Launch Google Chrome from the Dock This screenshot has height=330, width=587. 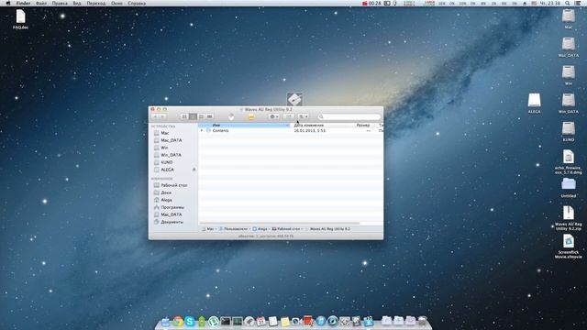[x=178, y=322]
